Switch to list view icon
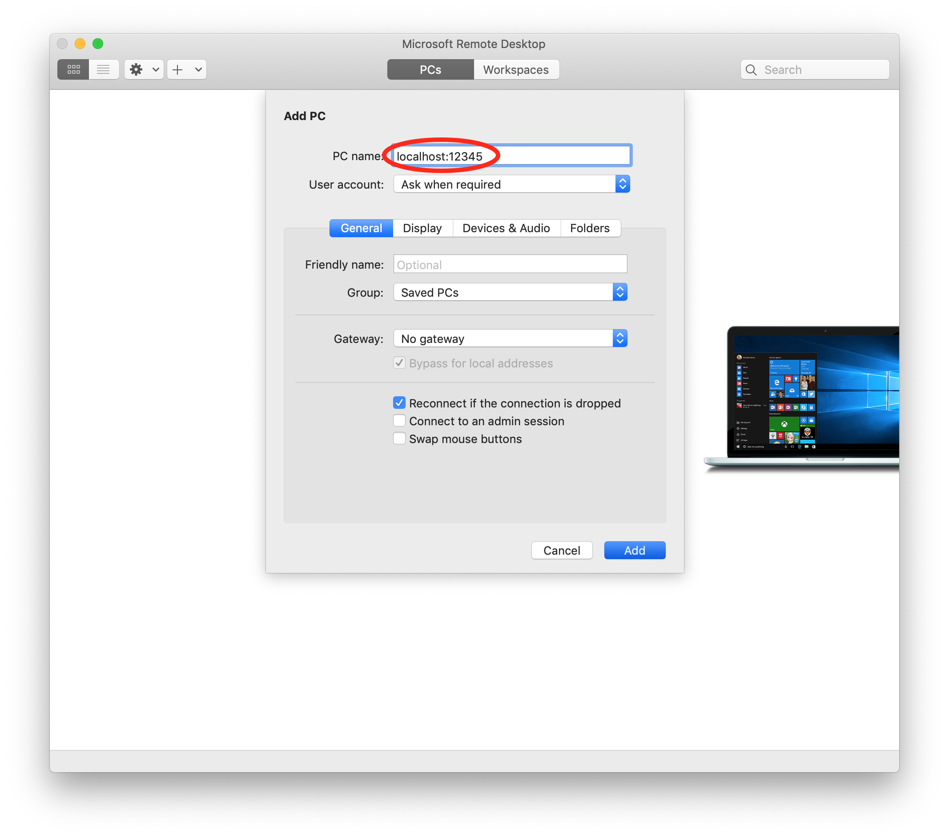Screen dimensions: 949x838 point(103,70)
